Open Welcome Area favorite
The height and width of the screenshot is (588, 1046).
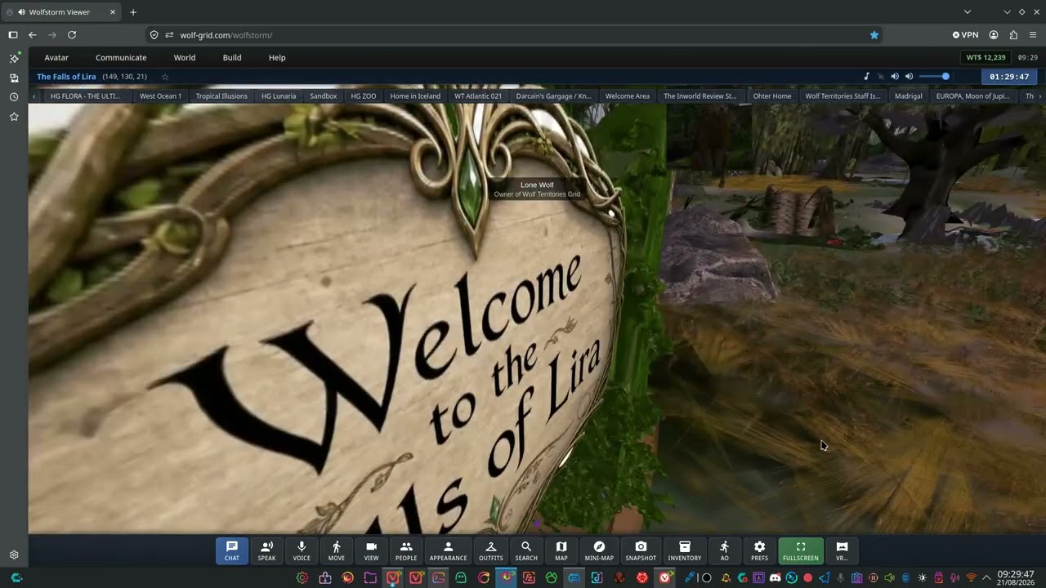(x=628, y=96)
